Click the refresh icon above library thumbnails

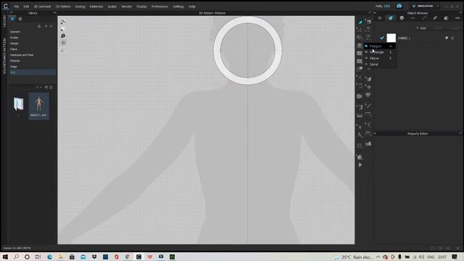click(x=46, y=87)
